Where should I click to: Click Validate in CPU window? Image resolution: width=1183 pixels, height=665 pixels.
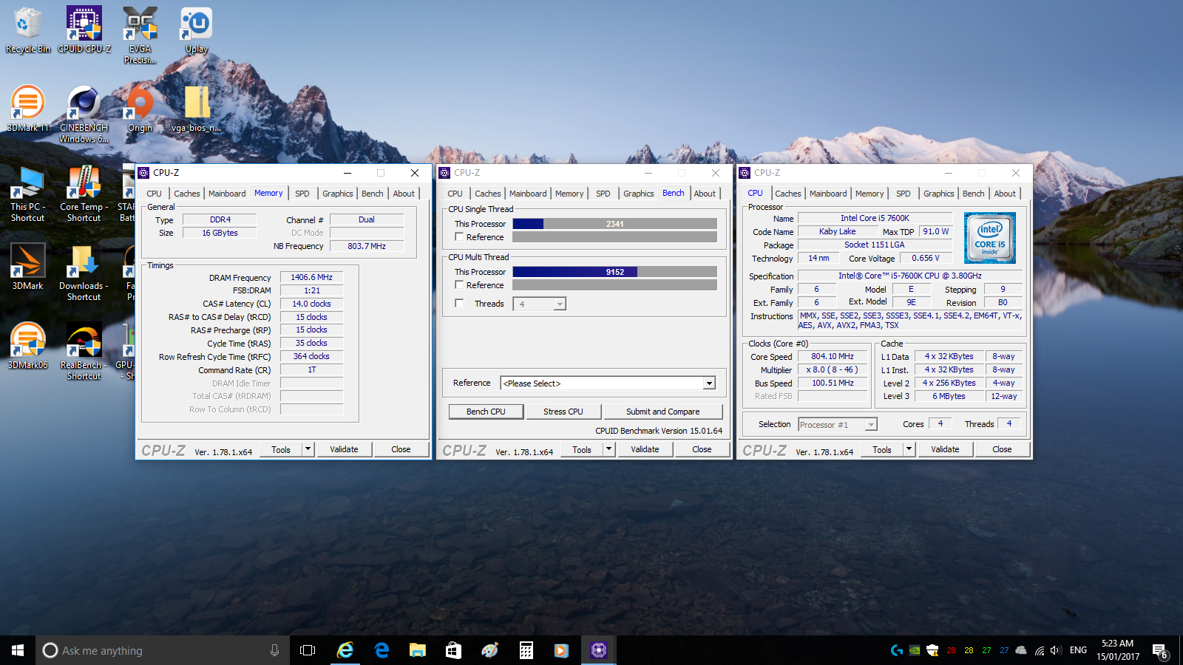[945, 449]
